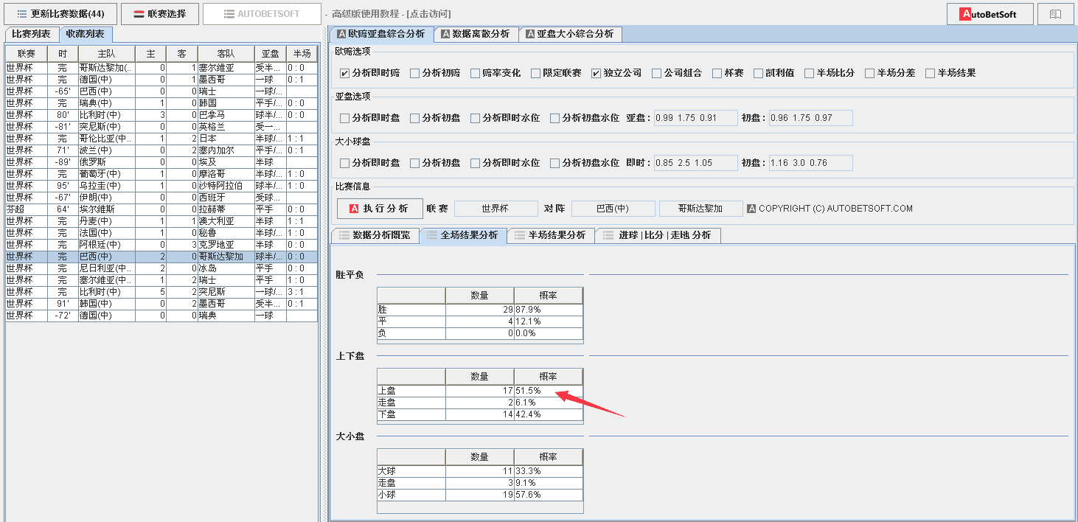Enable 半场比分 checkbox

click(x=810, y=73)
